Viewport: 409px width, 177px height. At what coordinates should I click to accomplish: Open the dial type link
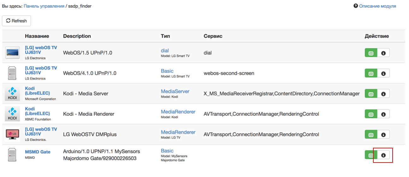(x=165, y=50)
